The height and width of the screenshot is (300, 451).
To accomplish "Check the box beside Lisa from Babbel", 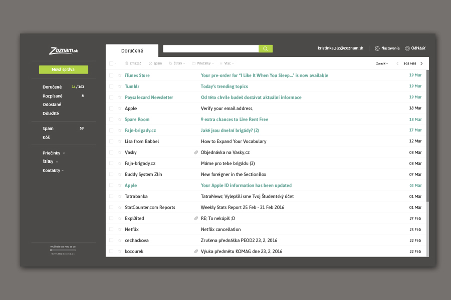I will point(111,141).
